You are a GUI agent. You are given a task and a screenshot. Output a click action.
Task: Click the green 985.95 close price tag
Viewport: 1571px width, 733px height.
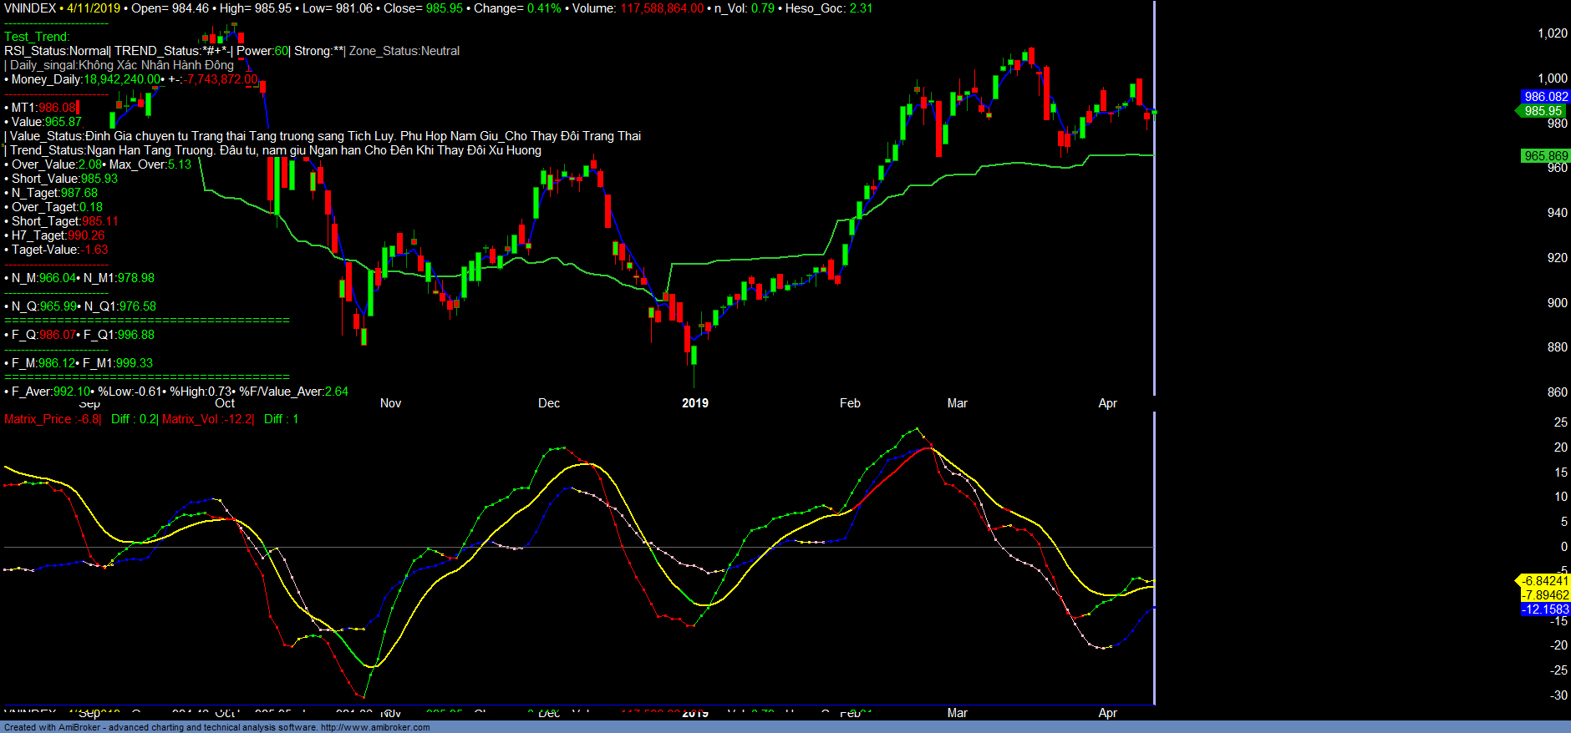[1543, 111]
